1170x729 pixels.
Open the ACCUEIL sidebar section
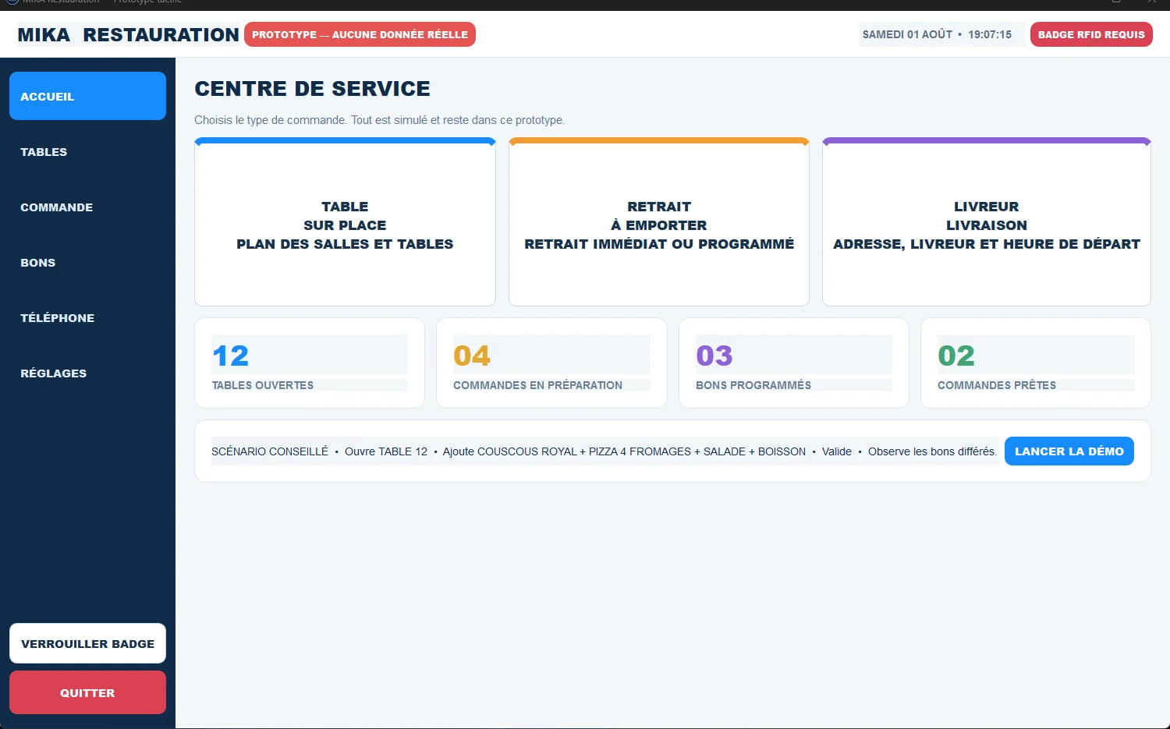(x=87, y=96)
